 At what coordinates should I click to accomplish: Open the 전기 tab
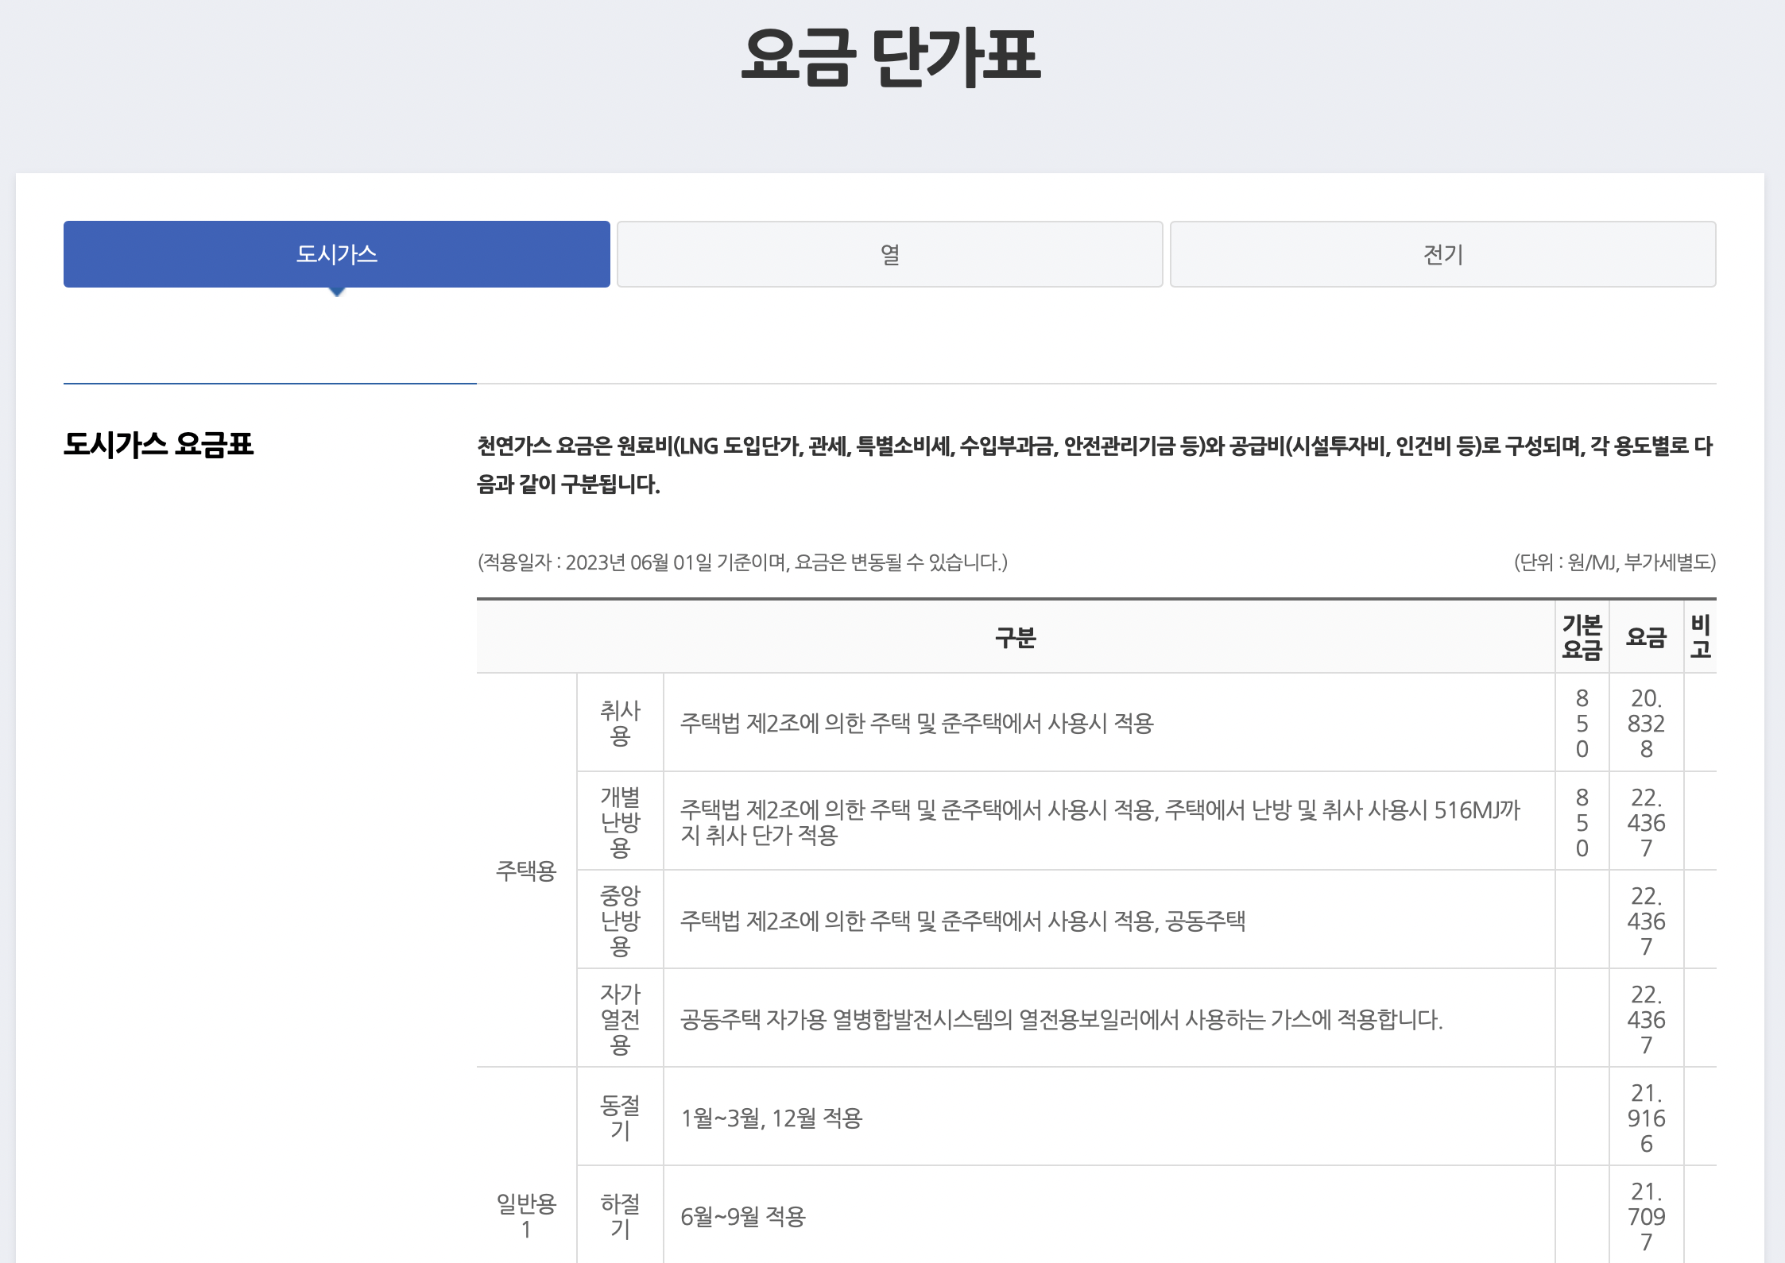[x=1442, y=254]
